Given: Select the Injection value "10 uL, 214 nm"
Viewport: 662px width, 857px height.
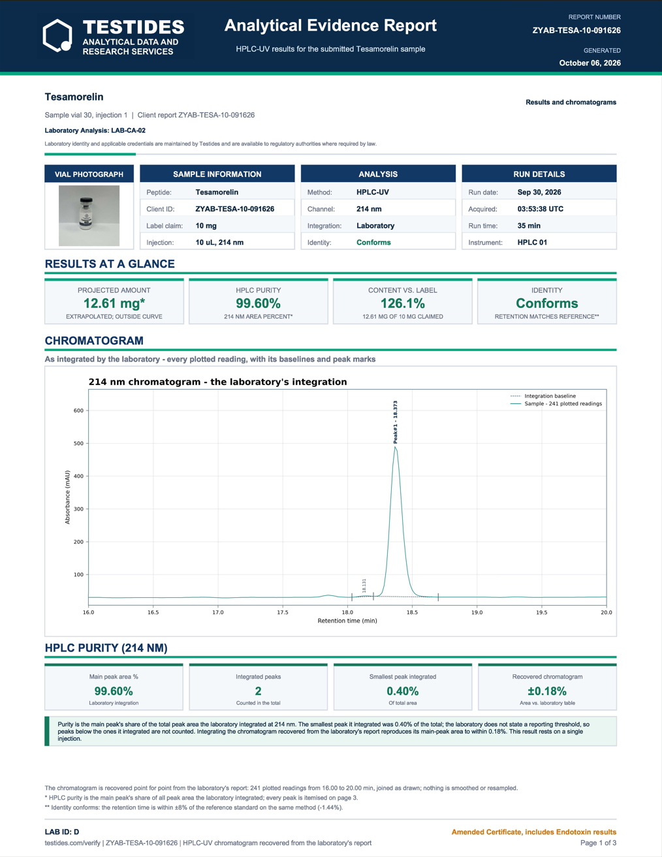Looking at the screenshot, I should [x=219, y=243].
